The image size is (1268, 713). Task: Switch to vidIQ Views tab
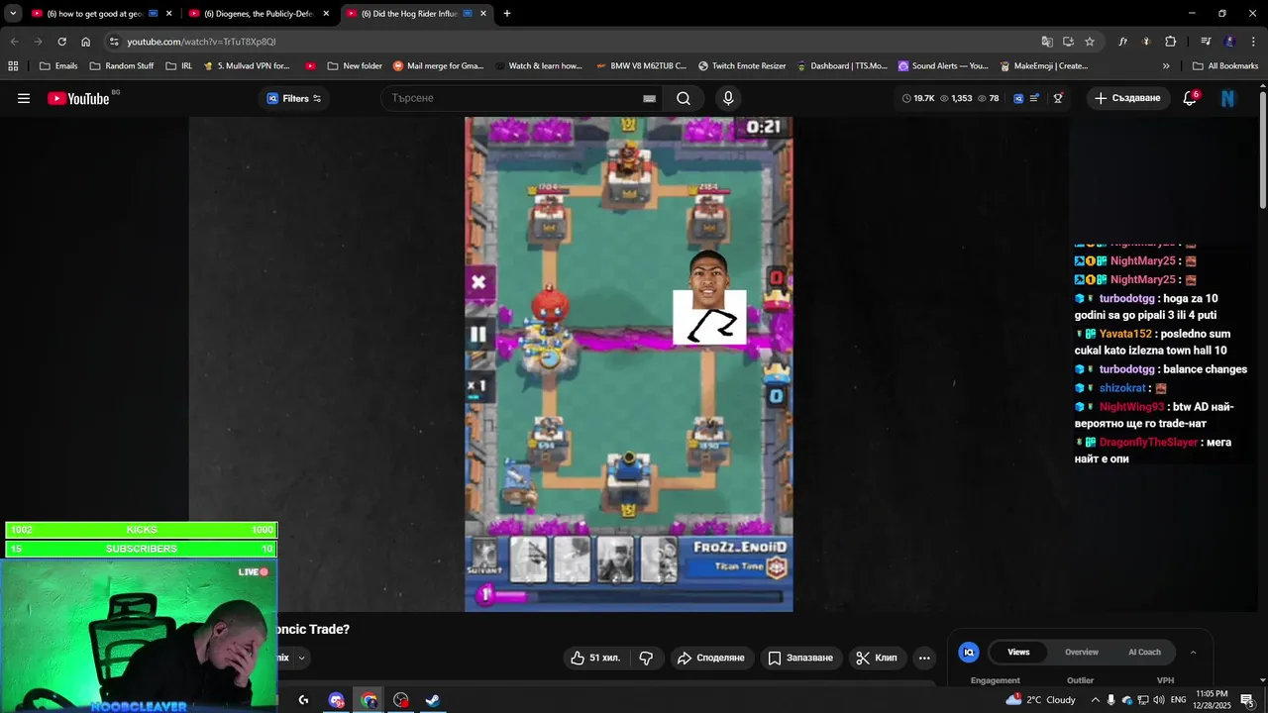click(x=1018, y=652)
